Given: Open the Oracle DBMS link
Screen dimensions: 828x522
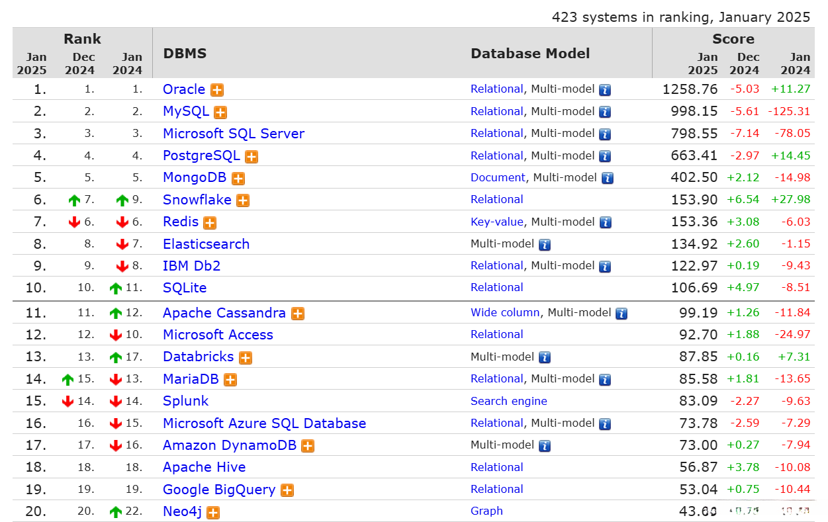Looking at the screenshot, I should pos(184,89).
